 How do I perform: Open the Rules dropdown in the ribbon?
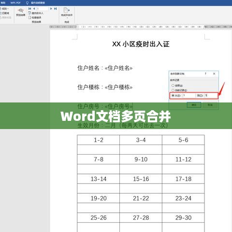tap(4, 9)
